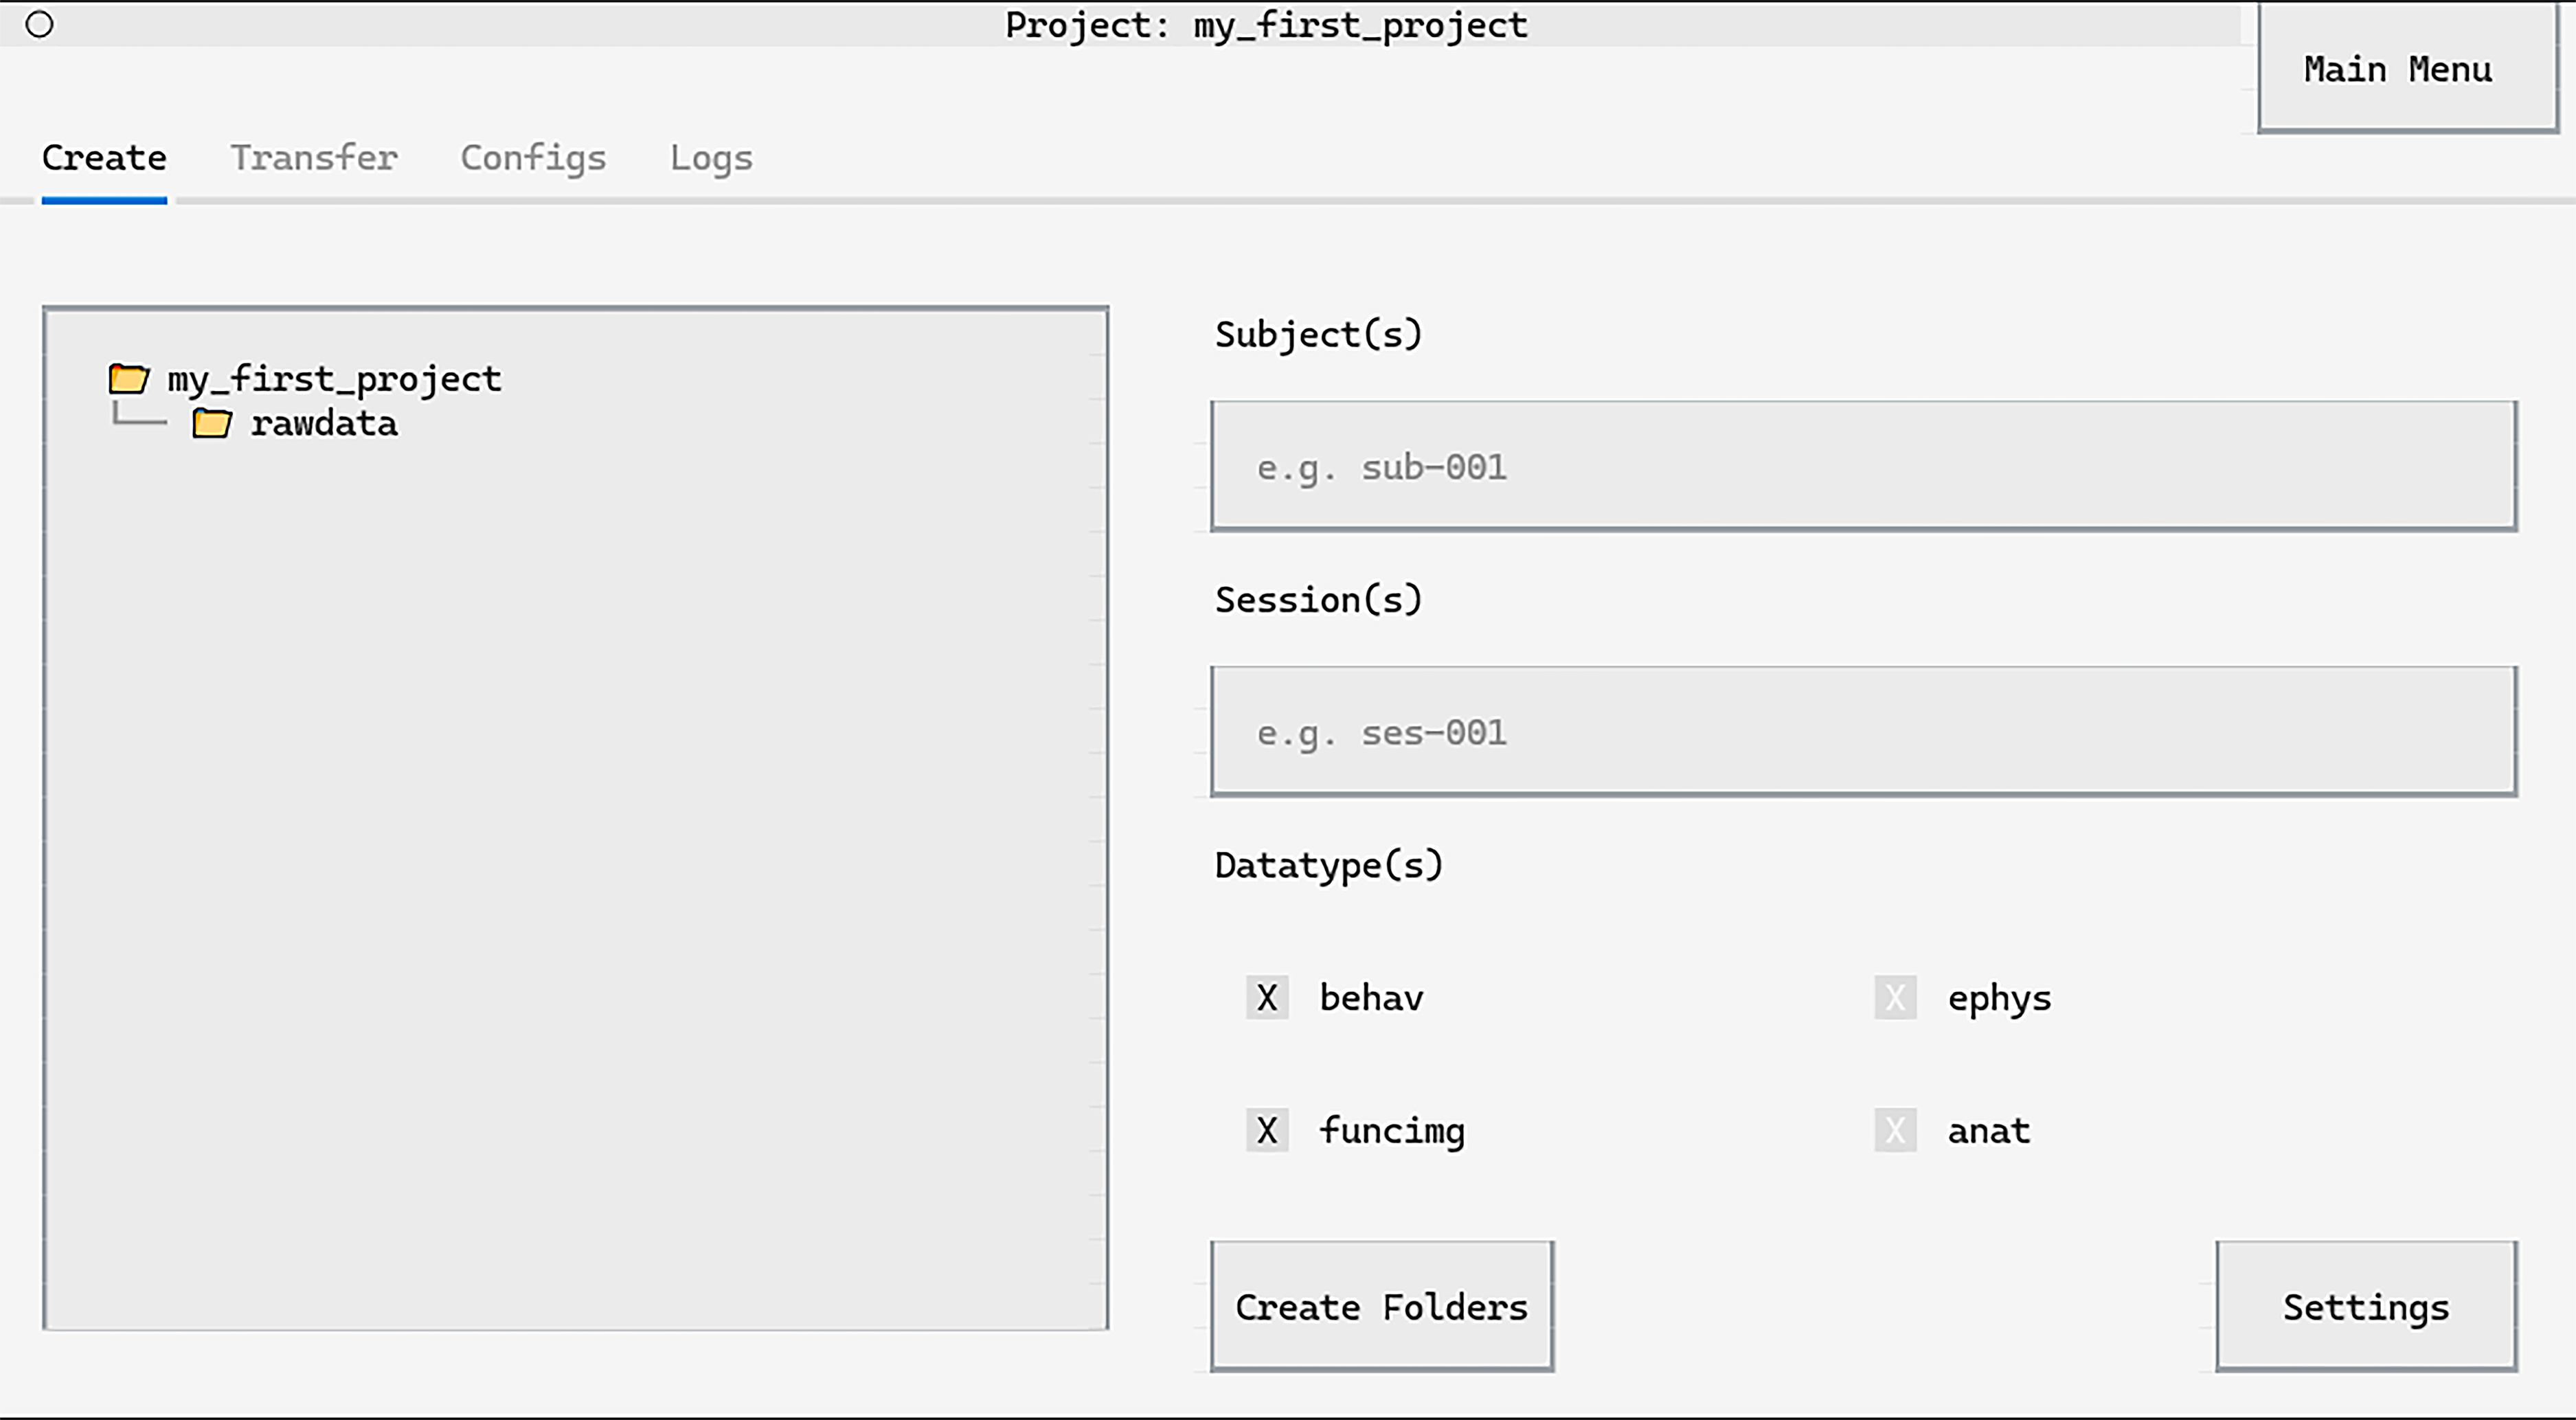This screenshot has width=2576, height=1420.
Task: Click the rawdata folder icon
Action: coord(211,424)
